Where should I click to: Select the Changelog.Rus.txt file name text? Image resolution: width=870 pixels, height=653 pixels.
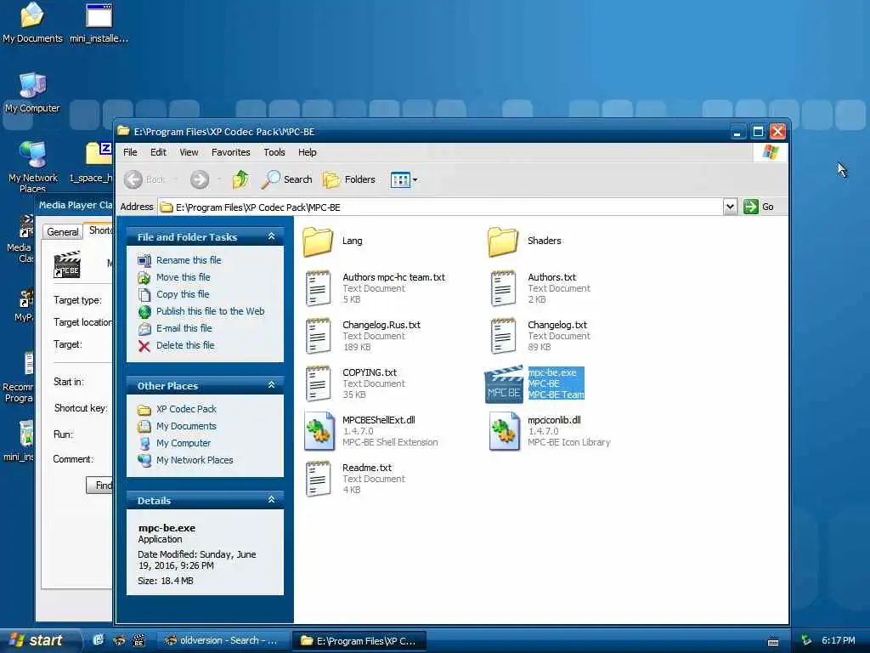[x=381, y=325]
